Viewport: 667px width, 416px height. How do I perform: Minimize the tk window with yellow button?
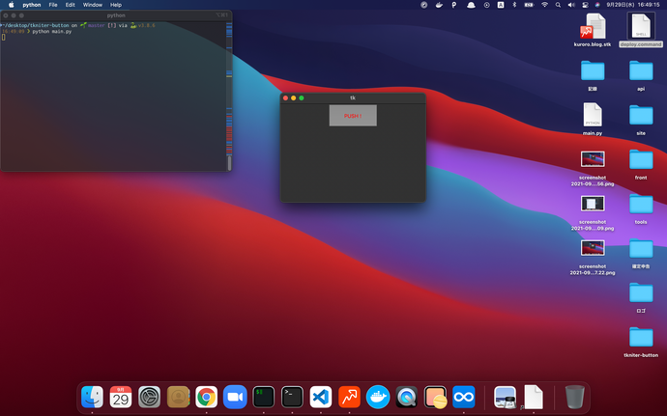[x=294, y=98]
